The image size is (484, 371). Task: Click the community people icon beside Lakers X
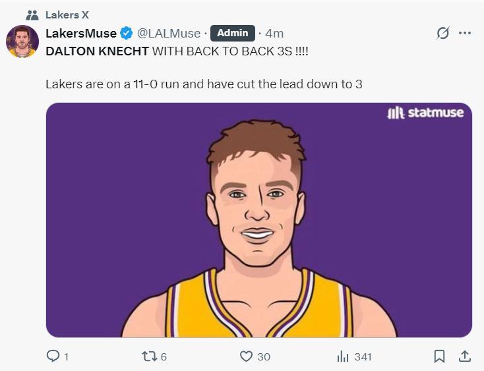point(32,14)
